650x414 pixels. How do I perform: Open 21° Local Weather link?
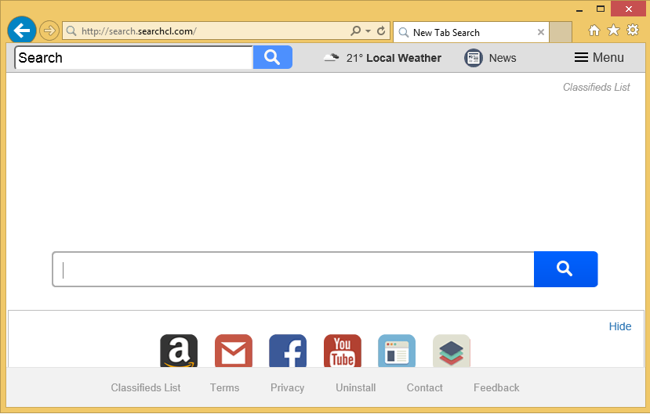click(394, 58)
